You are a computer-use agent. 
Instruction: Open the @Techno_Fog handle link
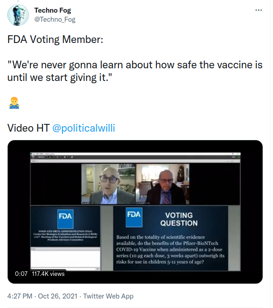click(x=55, y=19)
